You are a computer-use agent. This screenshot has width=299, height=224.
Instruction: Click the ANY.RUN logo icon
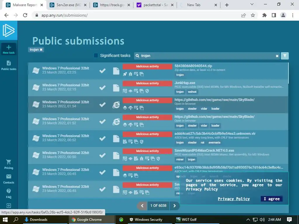click(8, 30)
